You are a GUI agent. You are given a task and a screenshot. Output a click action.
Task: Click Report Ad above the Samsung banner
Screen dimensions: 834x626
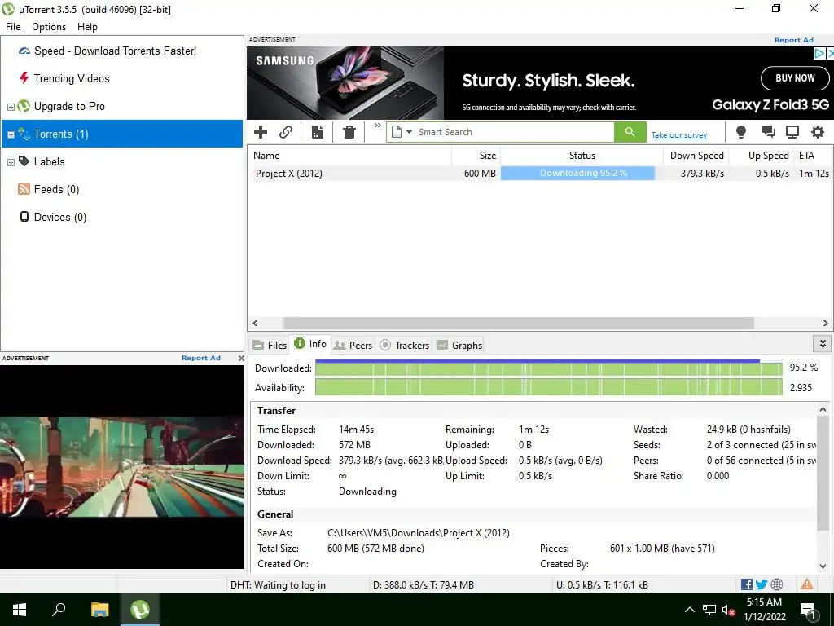(x=793, y=40)
